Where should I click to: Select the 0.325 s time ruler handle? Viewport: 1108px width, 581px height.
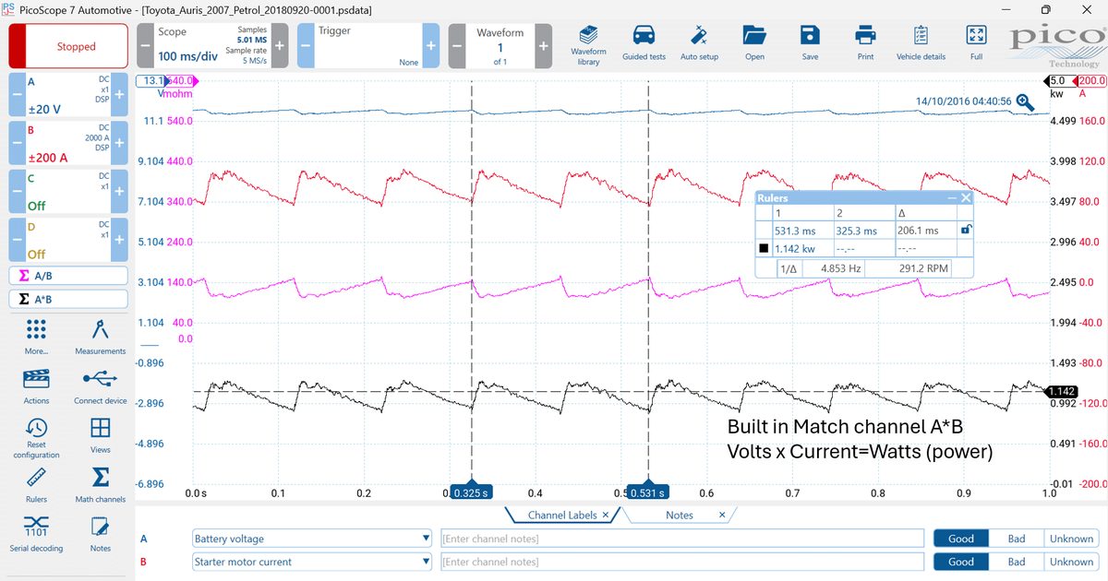click(473, 492)
